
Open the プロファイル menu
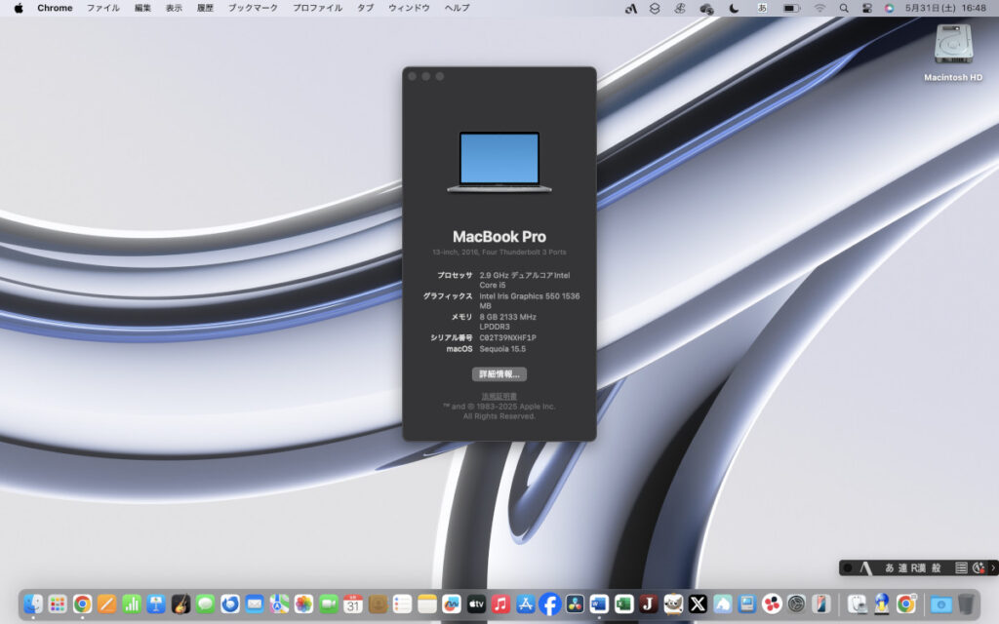(317, 8)
